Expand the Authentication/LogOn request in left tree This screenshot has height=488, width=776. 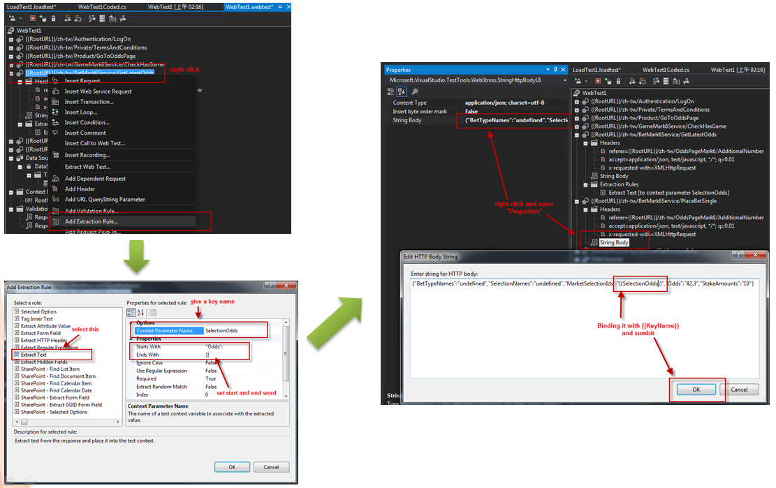click(x=11, y=39)
